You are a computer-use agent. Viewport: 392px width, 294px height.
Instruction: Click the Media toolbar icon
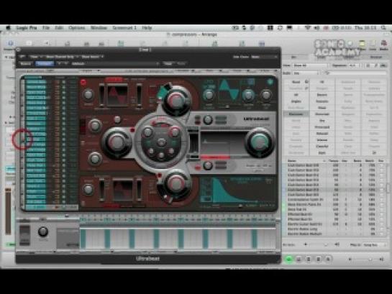tap(384, 45)
